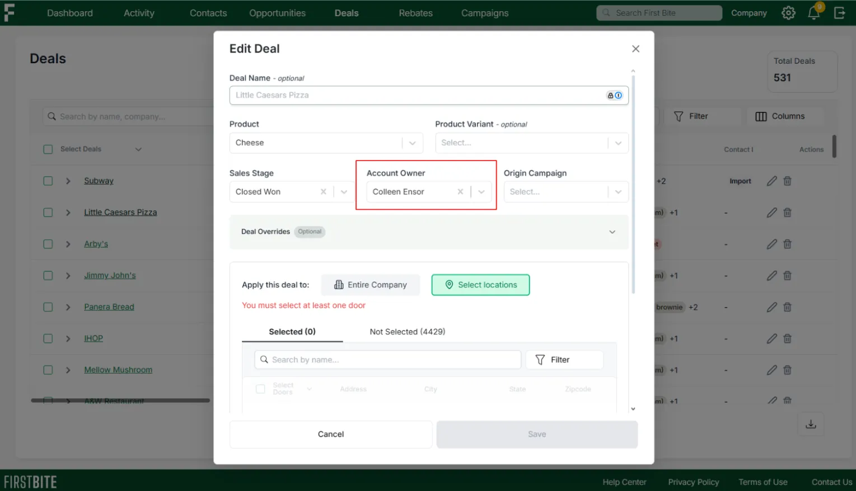Open the Contacts menu
856x491 pixels.
(208, 13)
